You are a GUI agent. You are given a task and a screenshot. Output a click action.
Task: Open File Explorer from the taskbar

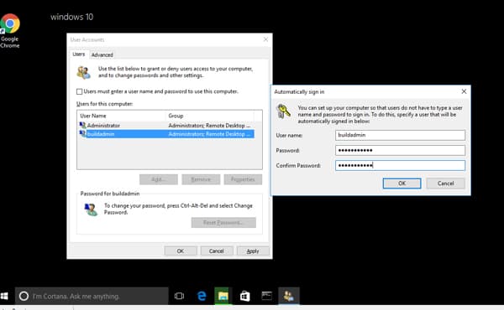(x=223, y=296)
